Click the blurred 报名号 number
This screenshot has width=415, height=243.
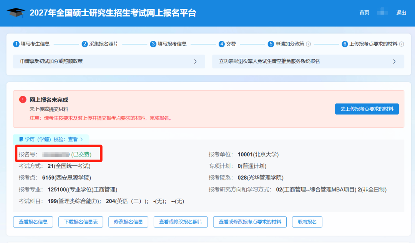point(56,155)
